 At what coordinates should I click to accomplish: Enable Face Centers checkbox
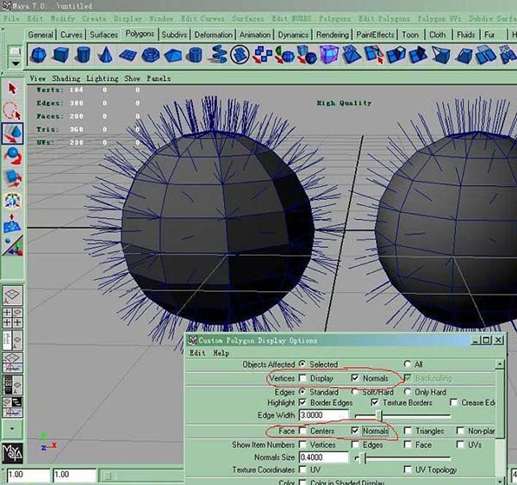(302, 431)
